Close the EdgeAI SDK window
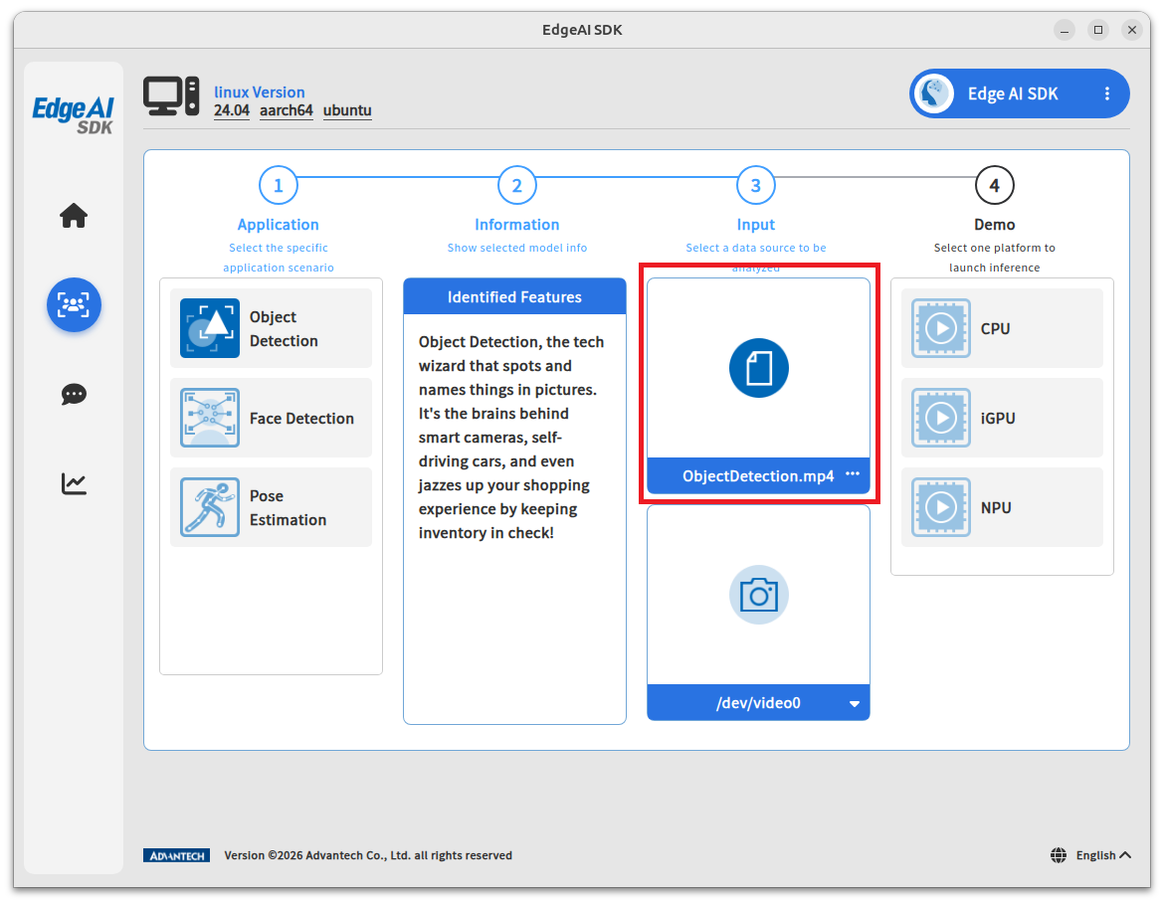Screen dimensions: 1164x904 (x=1131, y=30)
